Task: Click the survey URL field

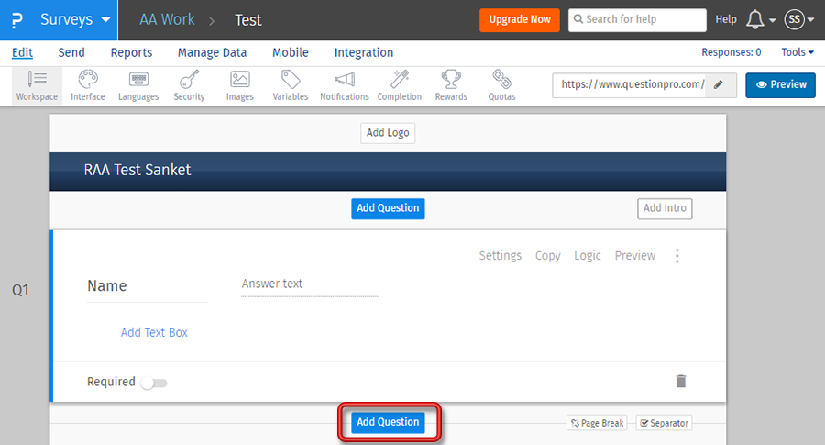Action: [x=632, y=84]
